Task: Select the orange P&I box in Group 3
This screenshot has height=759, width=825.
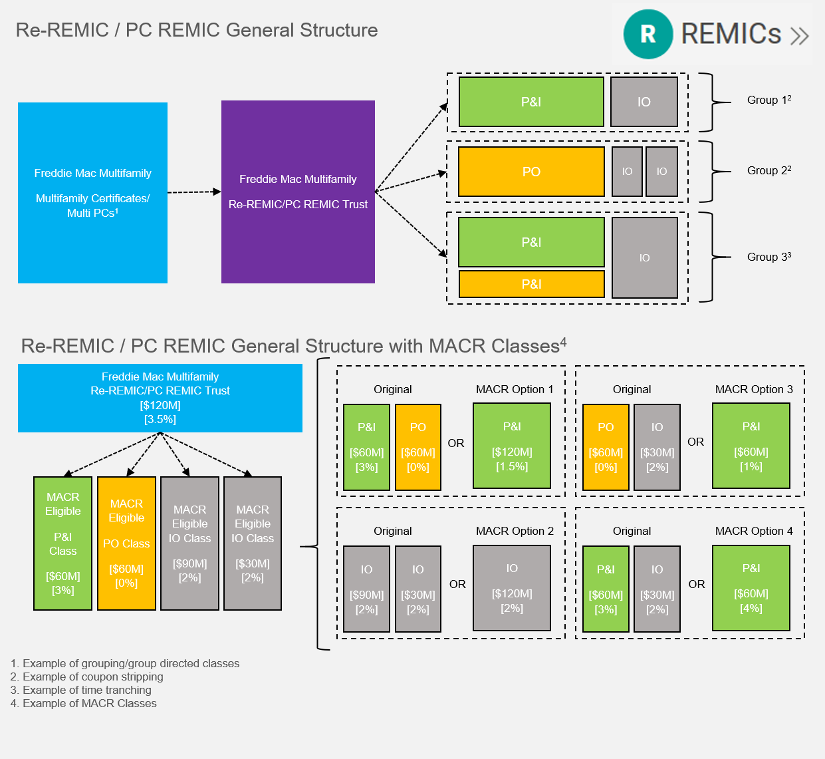Action: (531, 284)
